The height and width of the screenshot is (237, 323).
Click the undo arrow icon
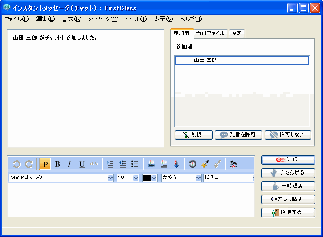(16, 164)
